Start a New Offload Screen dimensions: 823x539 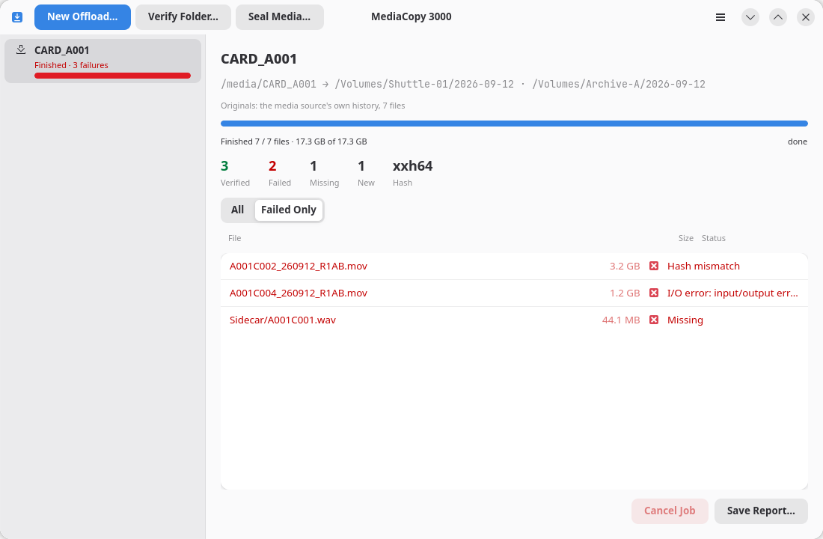coord(82,16)
